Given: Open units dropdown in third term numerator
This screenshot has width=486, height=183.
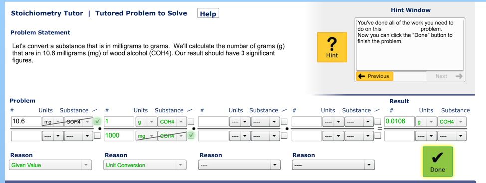Looking at the screenshot, I should coord(239,122).
